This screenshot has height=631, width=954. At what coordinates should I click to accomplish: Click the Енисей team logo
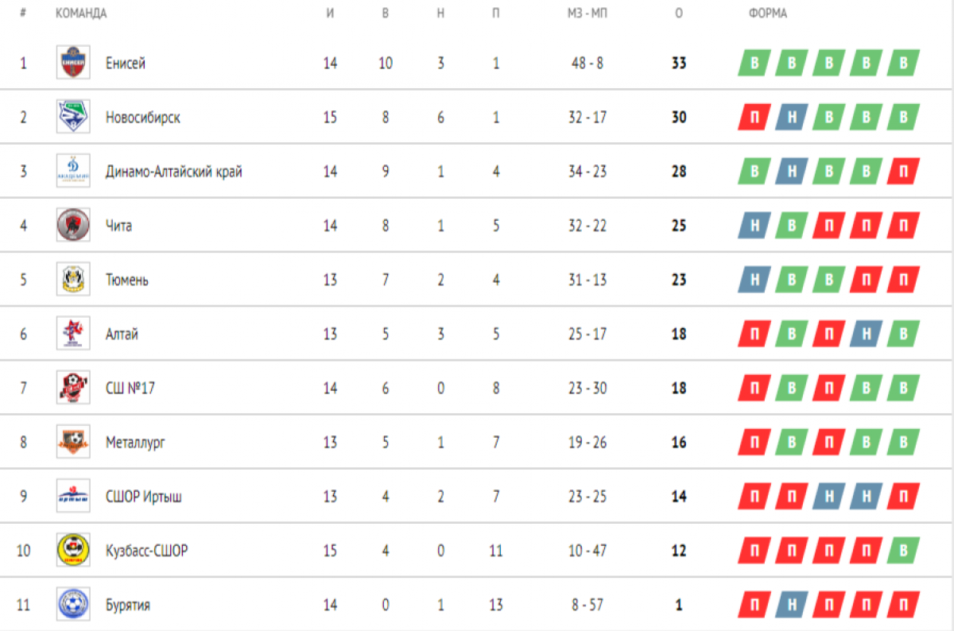[73, 63]
